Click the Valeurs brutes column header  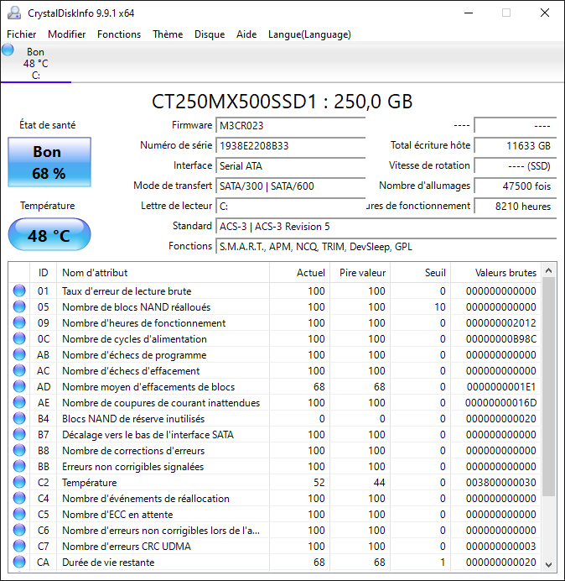pos(495,273)
